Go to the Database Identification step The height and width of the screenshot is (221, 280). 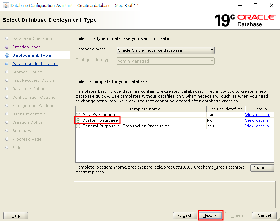[x=35, y=64]
